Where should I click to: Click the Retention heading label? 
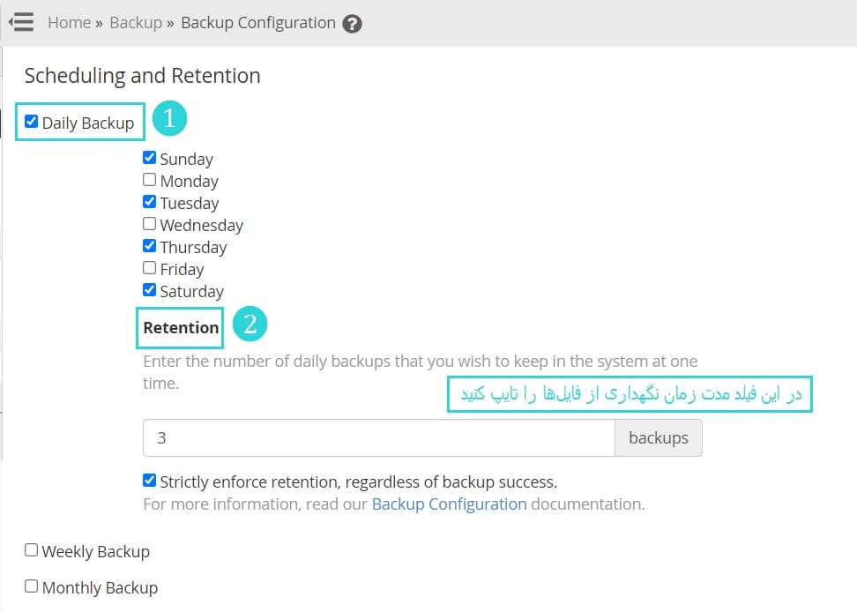pos(181,327)
